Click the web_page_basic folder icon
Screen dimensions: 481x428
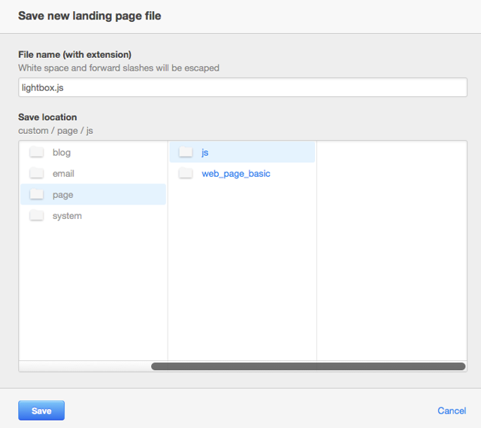pos(186,173)
